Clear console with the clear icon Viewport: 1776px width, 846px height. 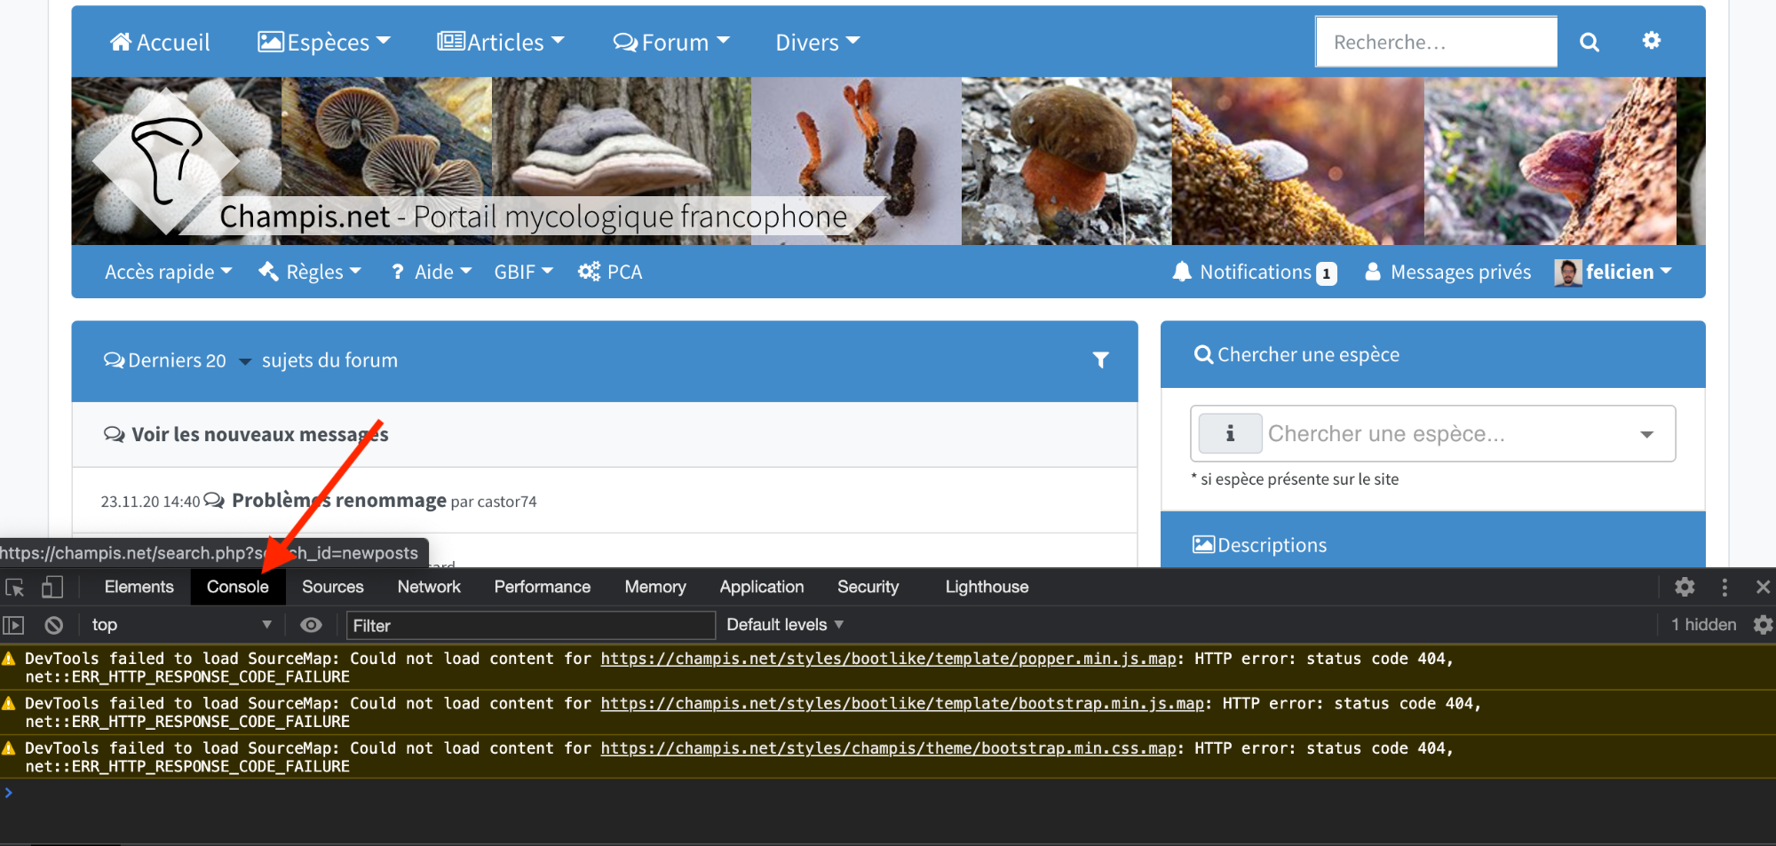click(54, 625)
